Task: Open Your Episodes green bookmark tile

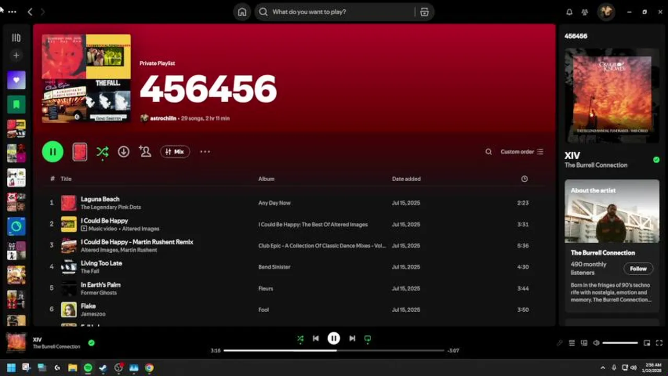Action: pos(16,104)
